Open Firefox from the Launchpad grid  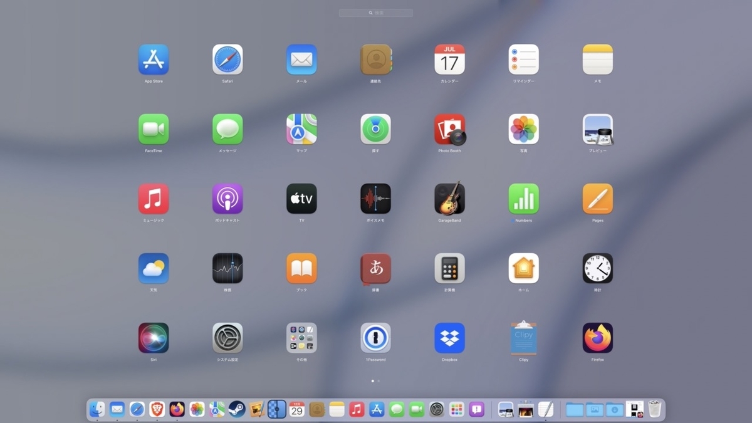(x=597, y=338)
